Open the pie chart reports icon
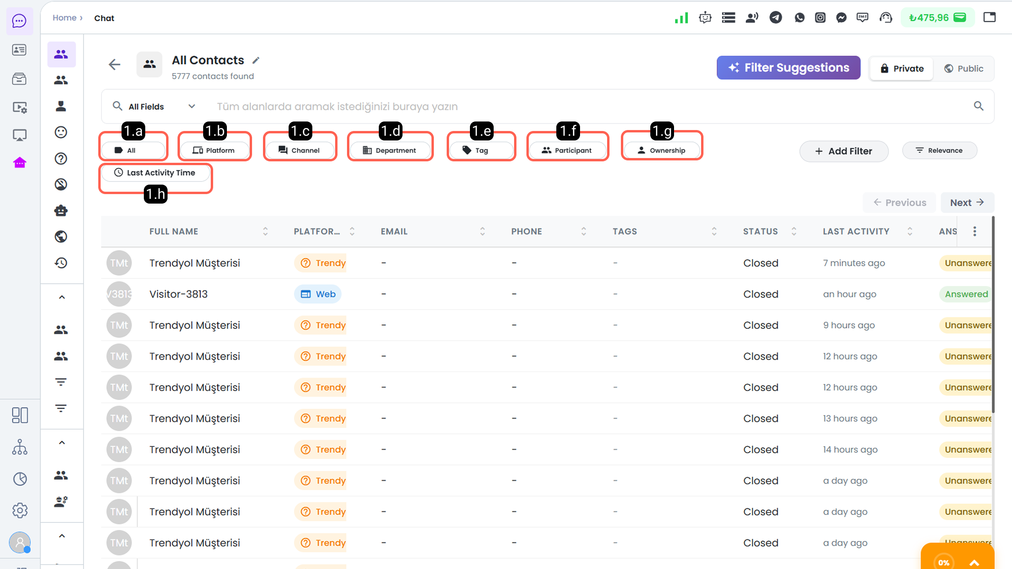The height and width of the screenshot is (569, 1012). coord(19,479)
